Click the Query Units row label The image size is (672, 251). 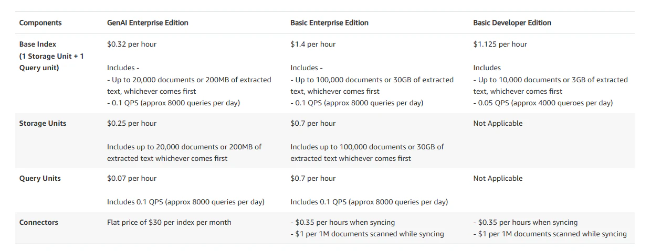(x=40, y=179)
